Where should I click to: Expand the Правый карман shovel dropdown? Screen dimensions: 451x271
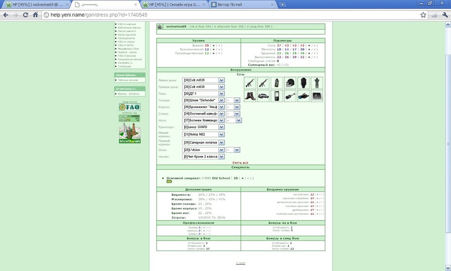click(x=203, y=143)
